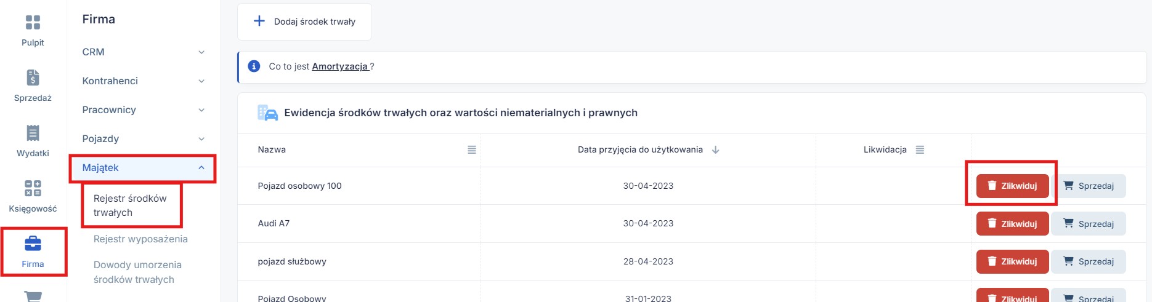Select the Firma briefcase icon
The image size is (1152, 302).
[33, 245]
